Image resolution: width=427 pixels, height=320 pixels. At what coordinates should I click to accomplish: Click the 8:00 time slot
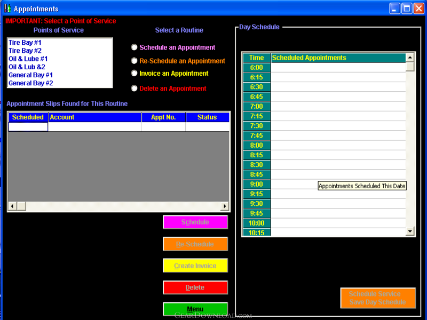point(257,145)
